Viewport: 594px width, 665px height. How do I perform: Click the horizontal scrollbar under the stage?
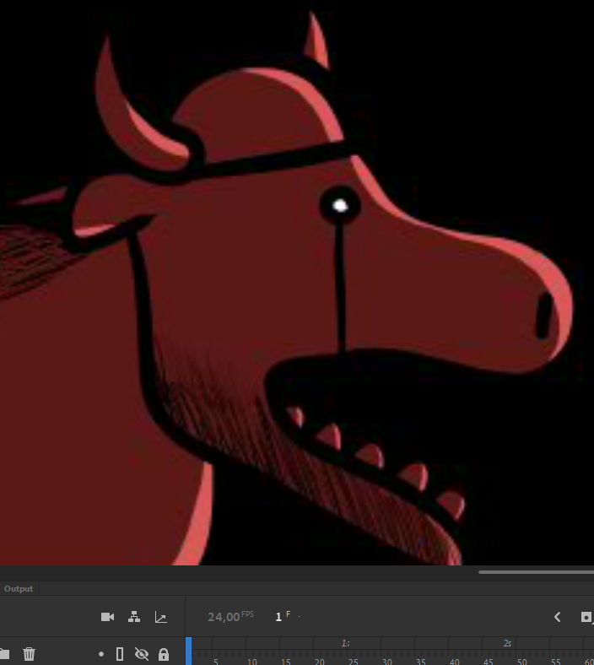point(537,572)
